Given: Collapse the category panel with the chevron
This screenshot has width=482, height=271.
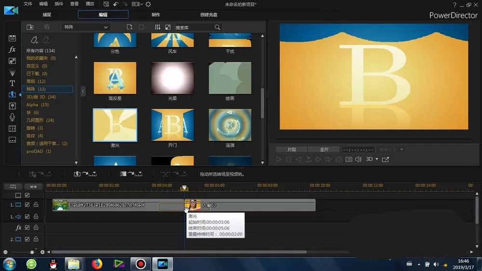Looking at the screenshot, I should coord(83,91).
